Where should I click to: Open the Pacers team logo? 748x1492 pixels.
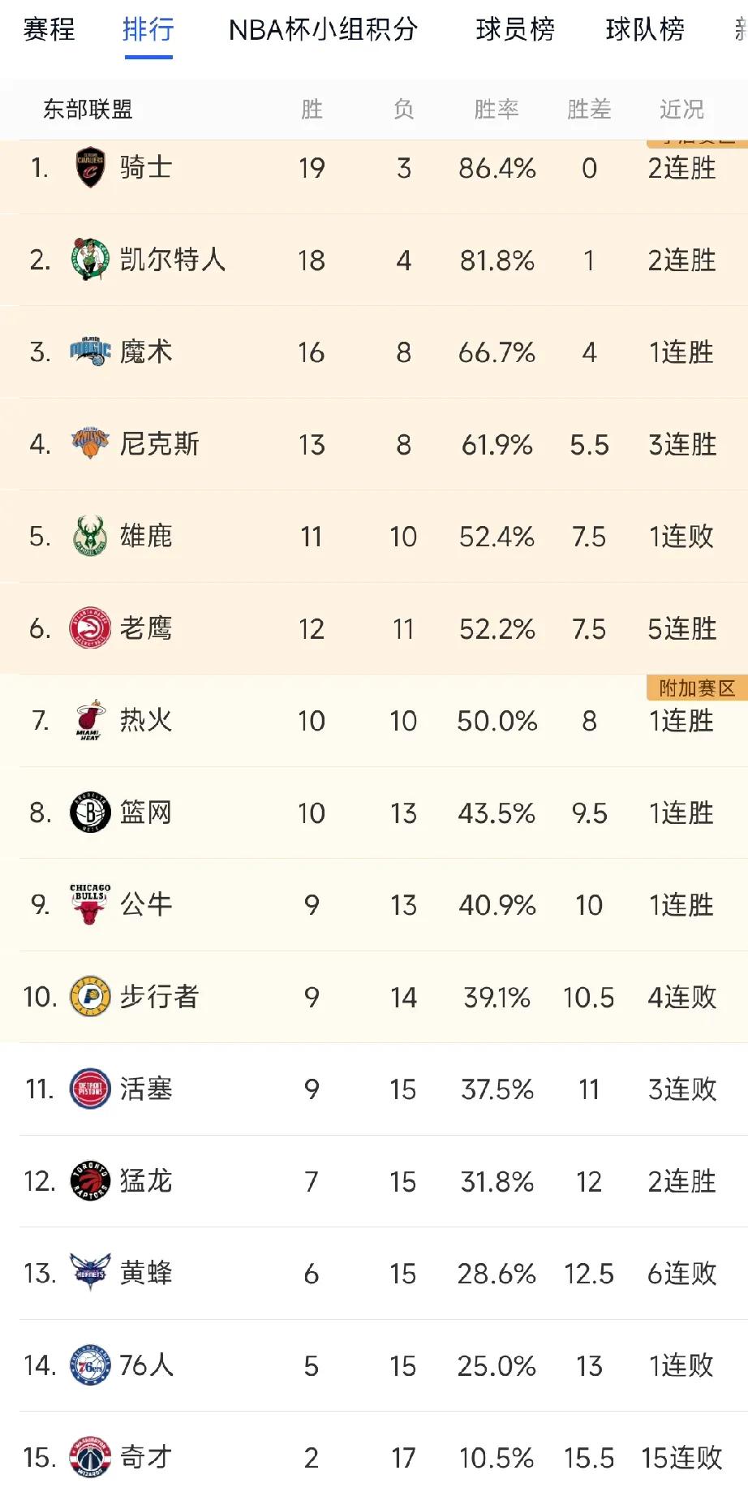click(x=90, y=996)
